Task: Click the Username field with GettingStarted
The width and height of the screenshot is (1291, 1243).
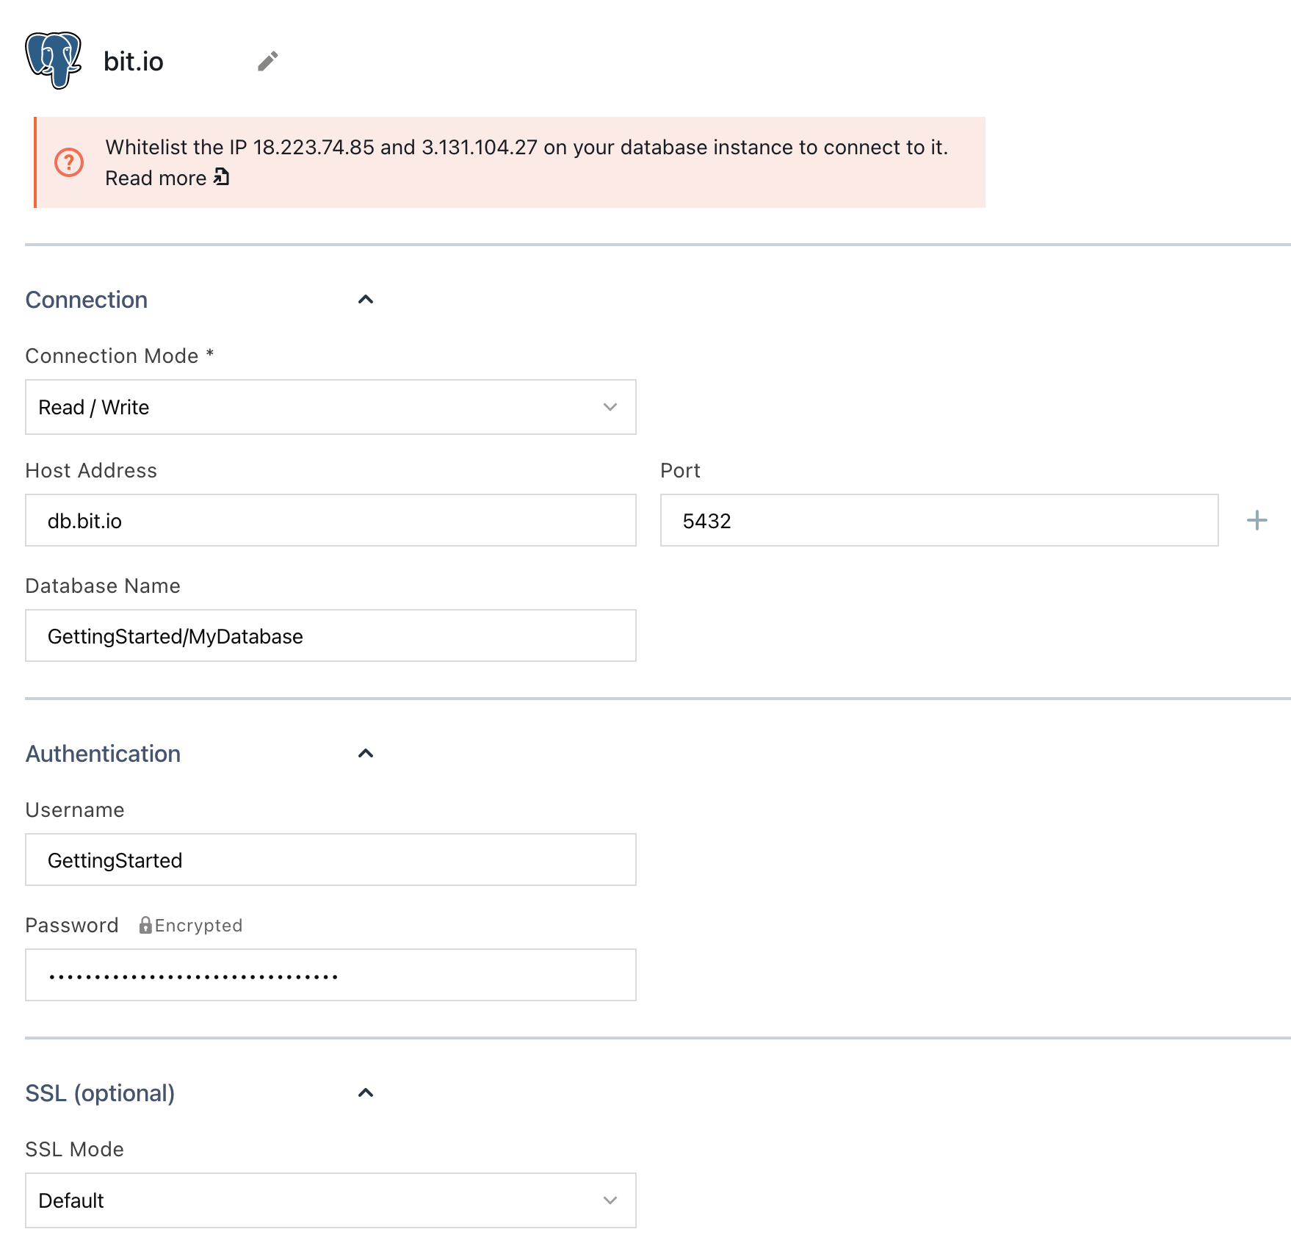Action: 330,860
